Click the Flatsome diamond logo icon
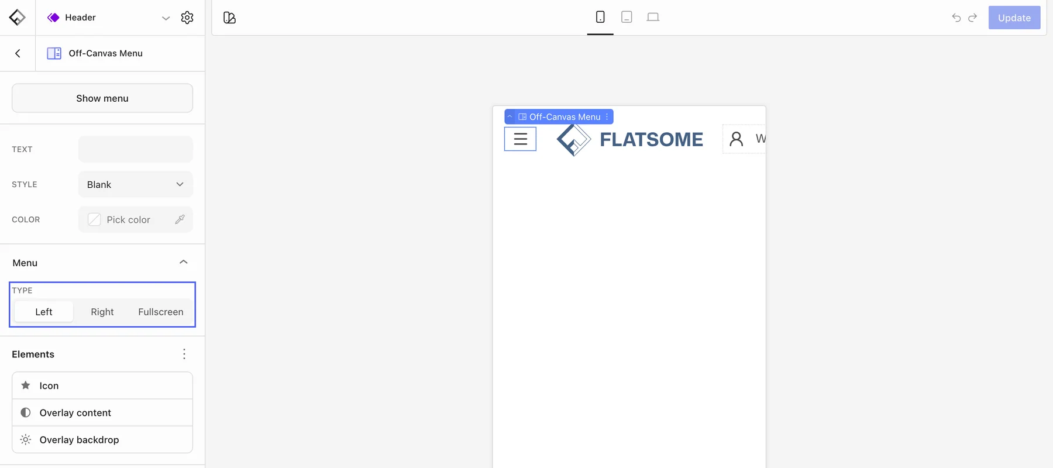Screen dimensions: 1053x468 pos(17,18)
